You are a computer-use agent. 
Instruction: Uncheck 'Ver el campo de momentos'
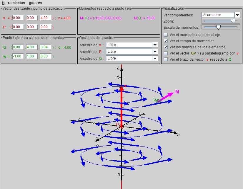tap(166, 41)
